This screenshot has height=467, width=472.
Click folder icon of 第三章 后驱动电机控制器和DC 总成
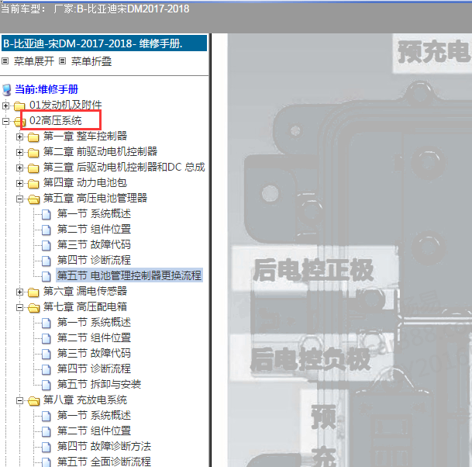click(x=33, y=168)
